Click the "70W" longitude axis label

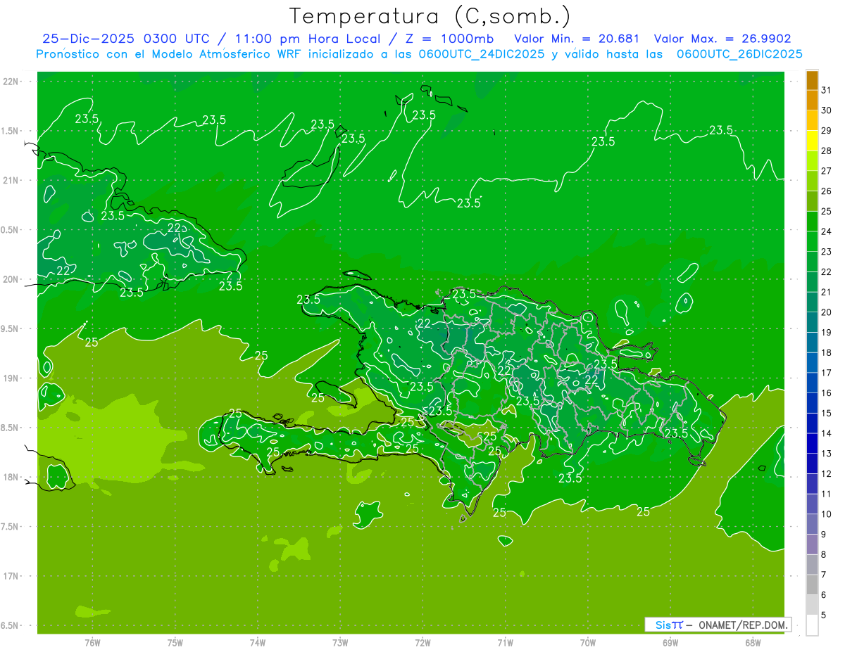point(588,643)
